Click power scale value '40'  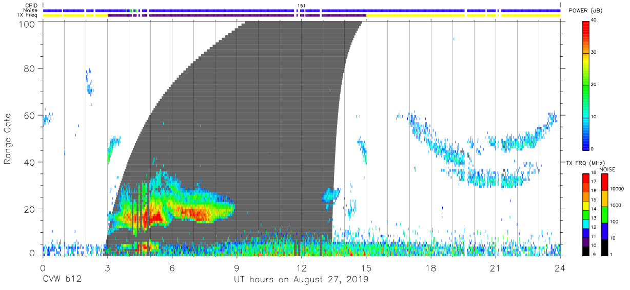594,20
